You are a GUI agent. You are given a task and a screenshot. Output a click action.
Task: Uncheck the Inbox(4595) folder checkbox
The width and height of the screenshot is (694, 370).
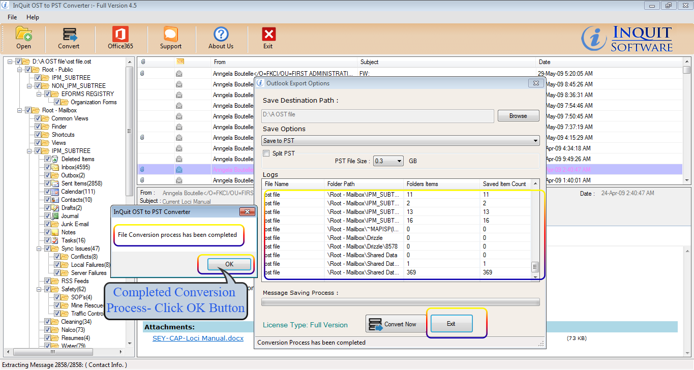[47, 167]
